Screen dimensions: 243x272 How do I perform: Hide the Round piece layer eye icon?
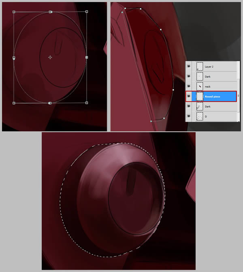point(189,96)
